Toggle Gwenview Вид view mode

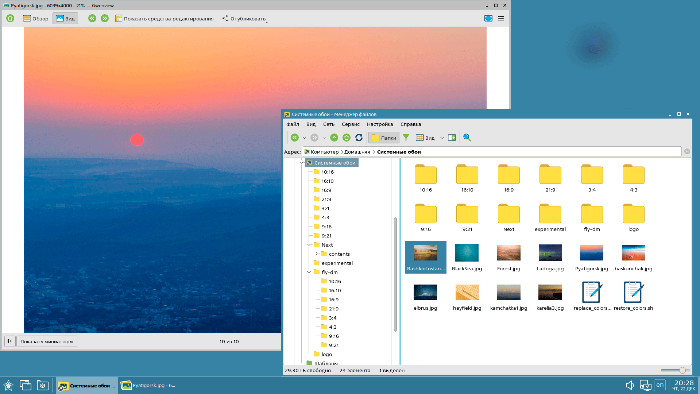(x=65, y=18)
